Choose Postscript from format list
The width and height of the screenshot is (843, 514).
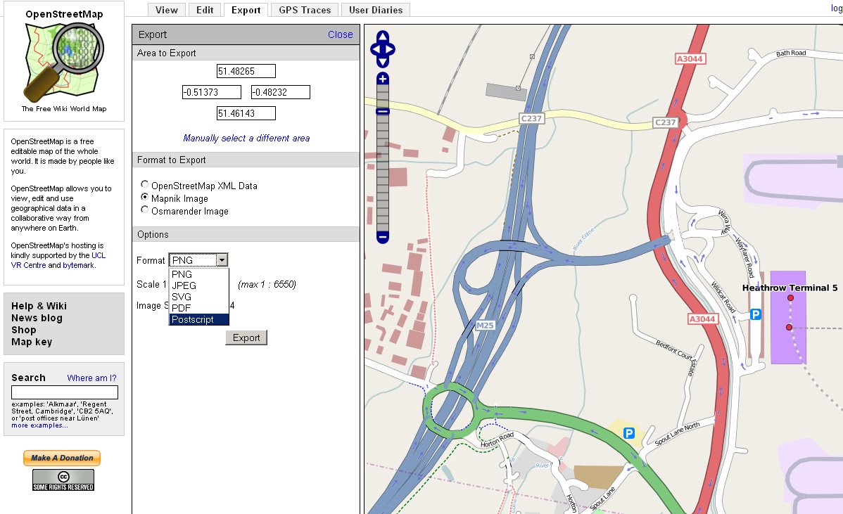199,319
